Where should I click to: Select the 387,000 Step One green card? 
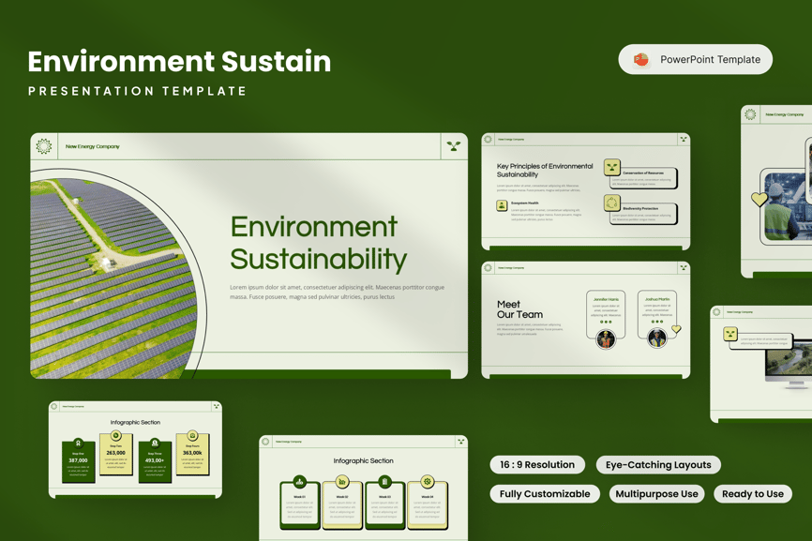[x=79, y=461]
